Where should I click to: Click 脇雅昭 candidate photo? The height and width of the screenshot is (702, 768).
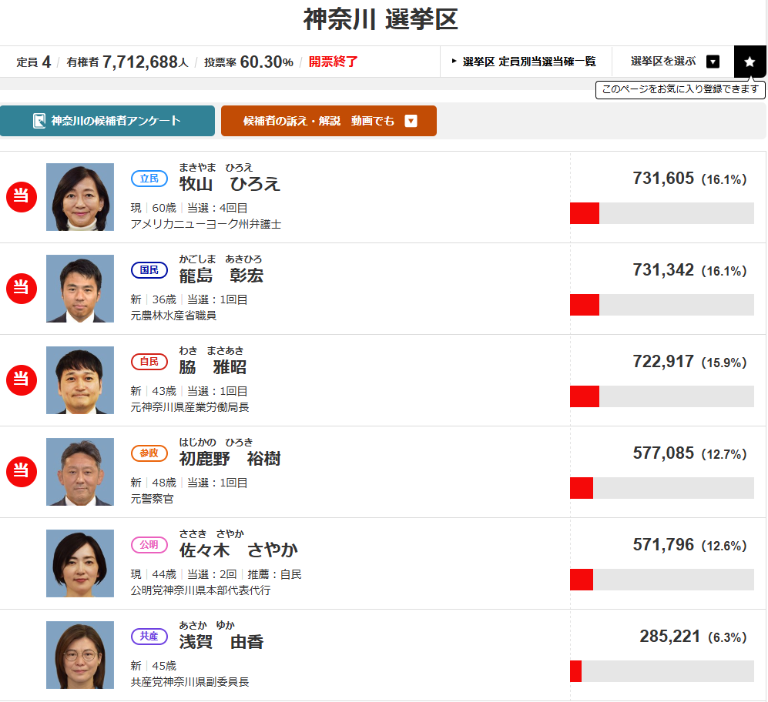pos(80,380)
